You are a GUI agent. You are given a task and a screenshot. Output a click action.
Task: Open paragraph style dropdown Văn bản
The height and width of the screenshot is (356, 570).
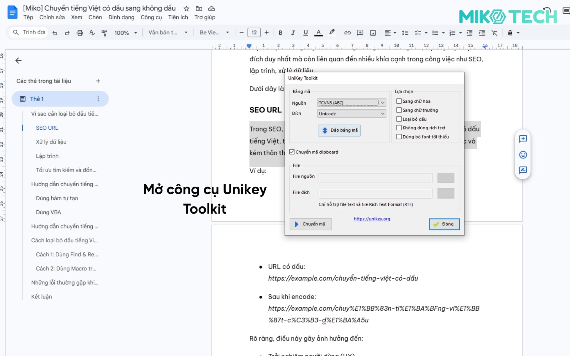pyautogui.click(x=168, y=33)
